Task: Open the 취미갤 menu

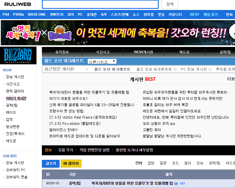Action: (x=148, y=15)
